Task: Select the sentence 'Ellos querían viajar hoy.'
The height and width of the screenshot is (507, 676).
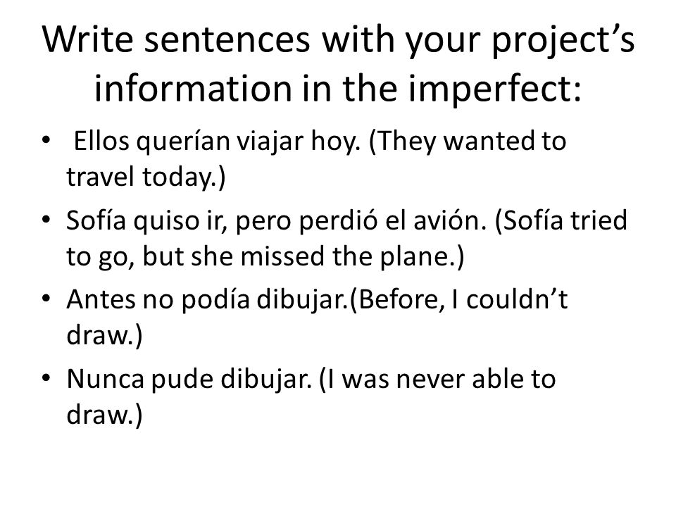Action: (217, 142)
